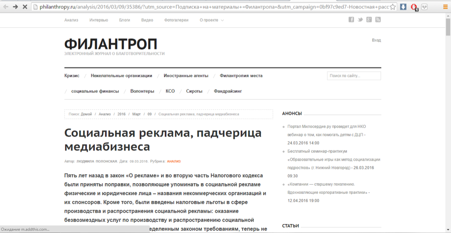
Task: Open the RSS feed icon
Action: [378, 19]
